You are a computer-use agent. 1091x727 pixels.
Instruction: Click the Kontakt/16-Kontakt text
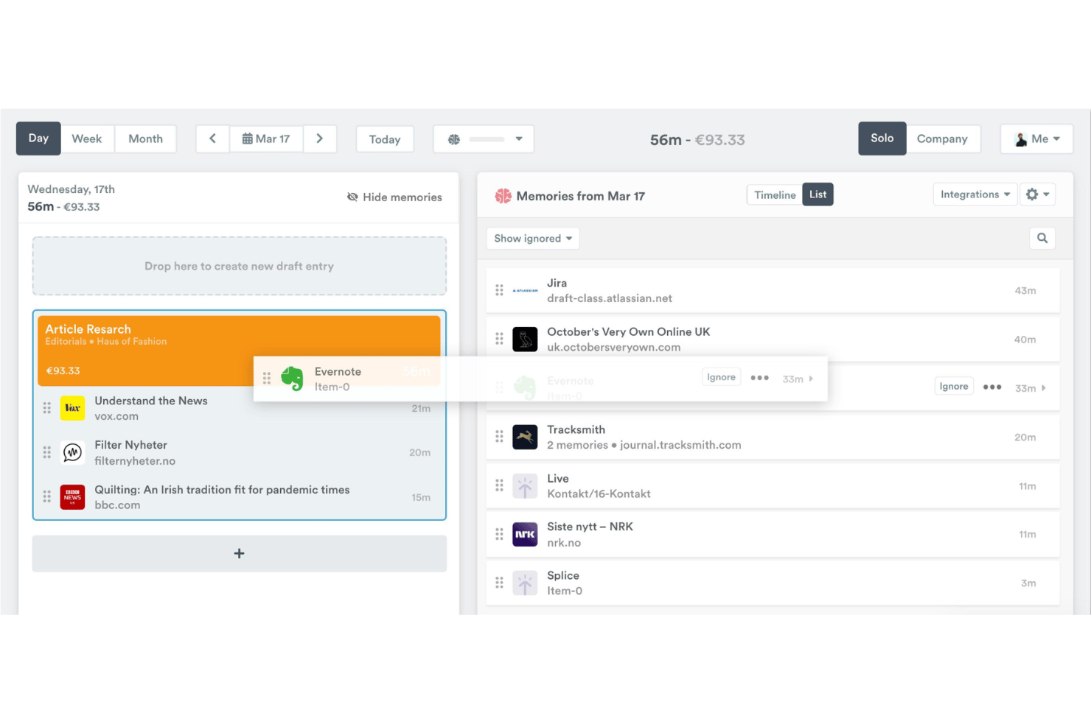pyautogui.click(x=599, y=494)
